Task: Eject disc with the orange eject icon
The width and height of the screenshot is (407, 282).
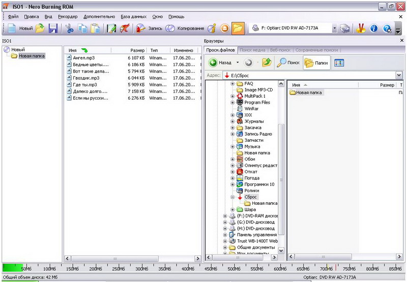Action: pos(225,28)
